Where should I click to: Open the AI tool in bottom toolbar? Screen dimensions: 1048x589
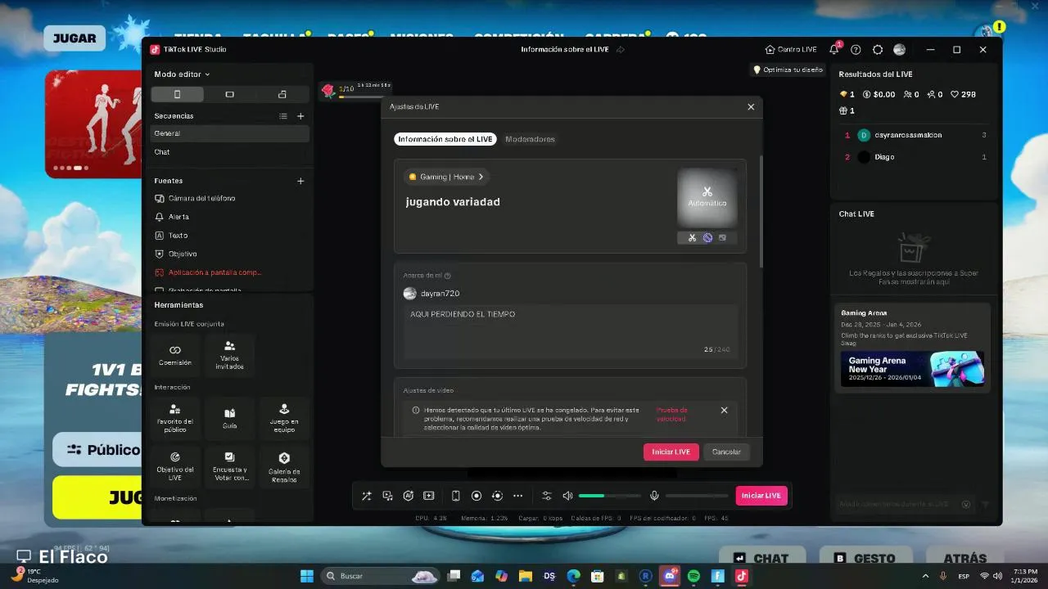point(408,496)
